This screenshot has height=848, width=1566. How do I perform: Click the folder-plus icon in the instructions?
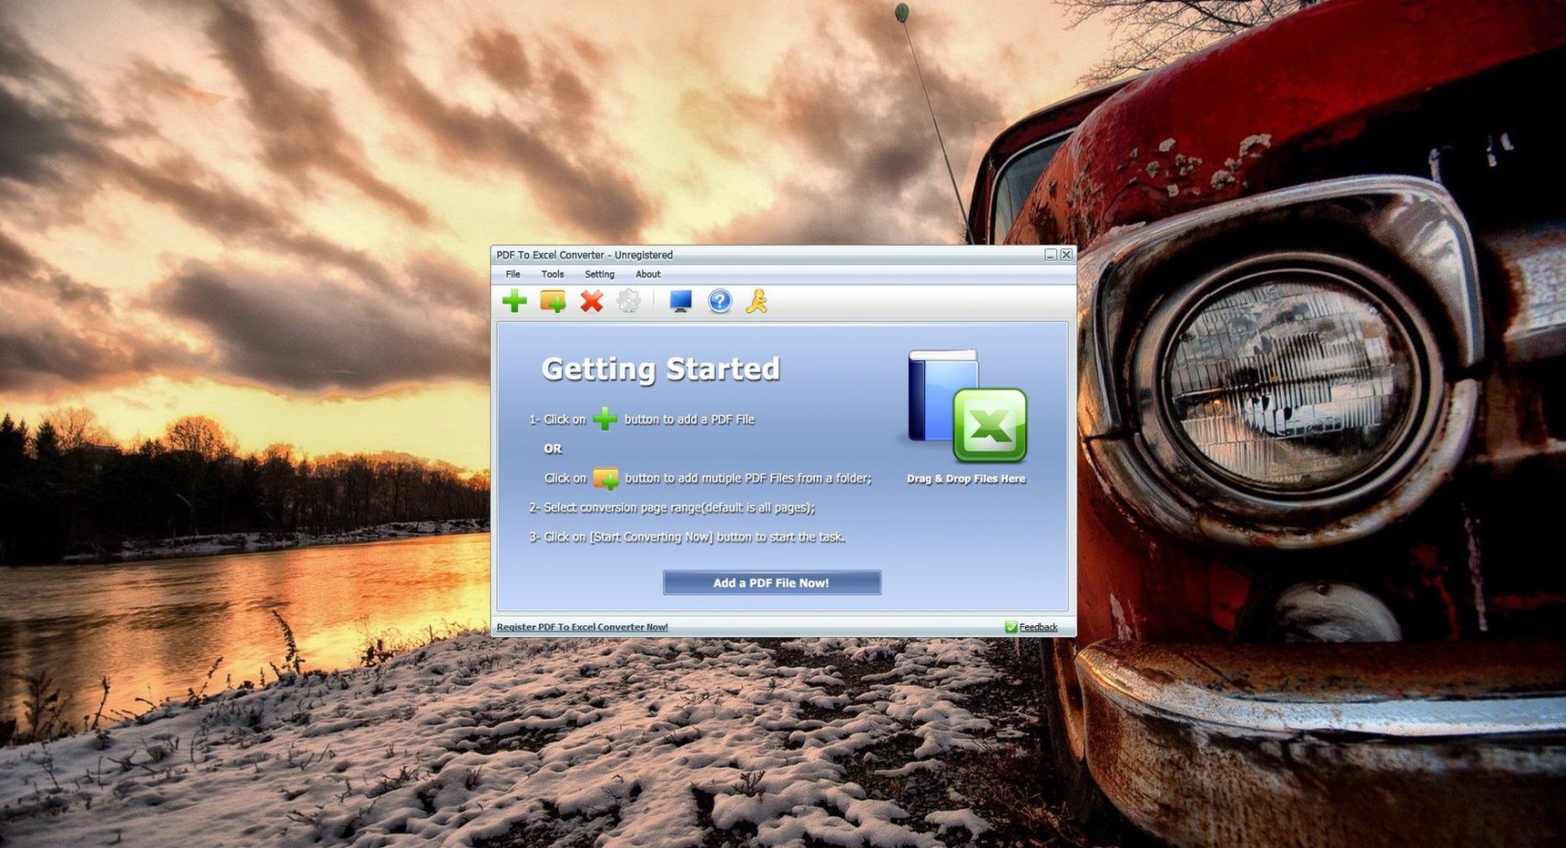pos(605,479)
